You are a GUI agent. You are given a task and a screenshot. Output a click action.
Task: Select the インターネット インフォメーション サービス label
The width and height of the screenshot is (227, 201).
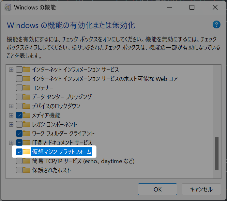75,70
